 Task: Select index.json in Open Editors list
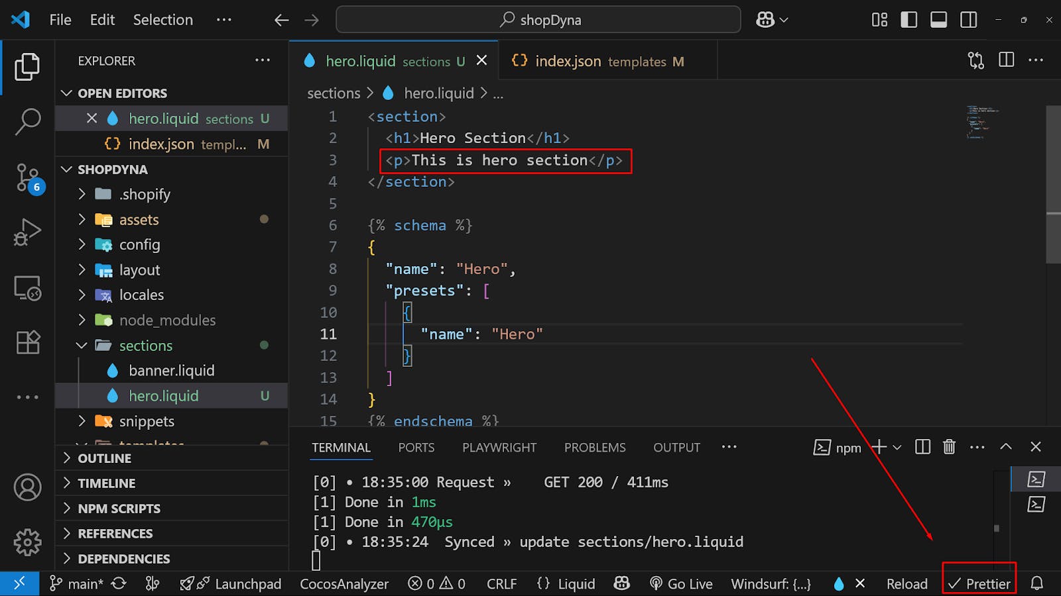click(172, 144)
